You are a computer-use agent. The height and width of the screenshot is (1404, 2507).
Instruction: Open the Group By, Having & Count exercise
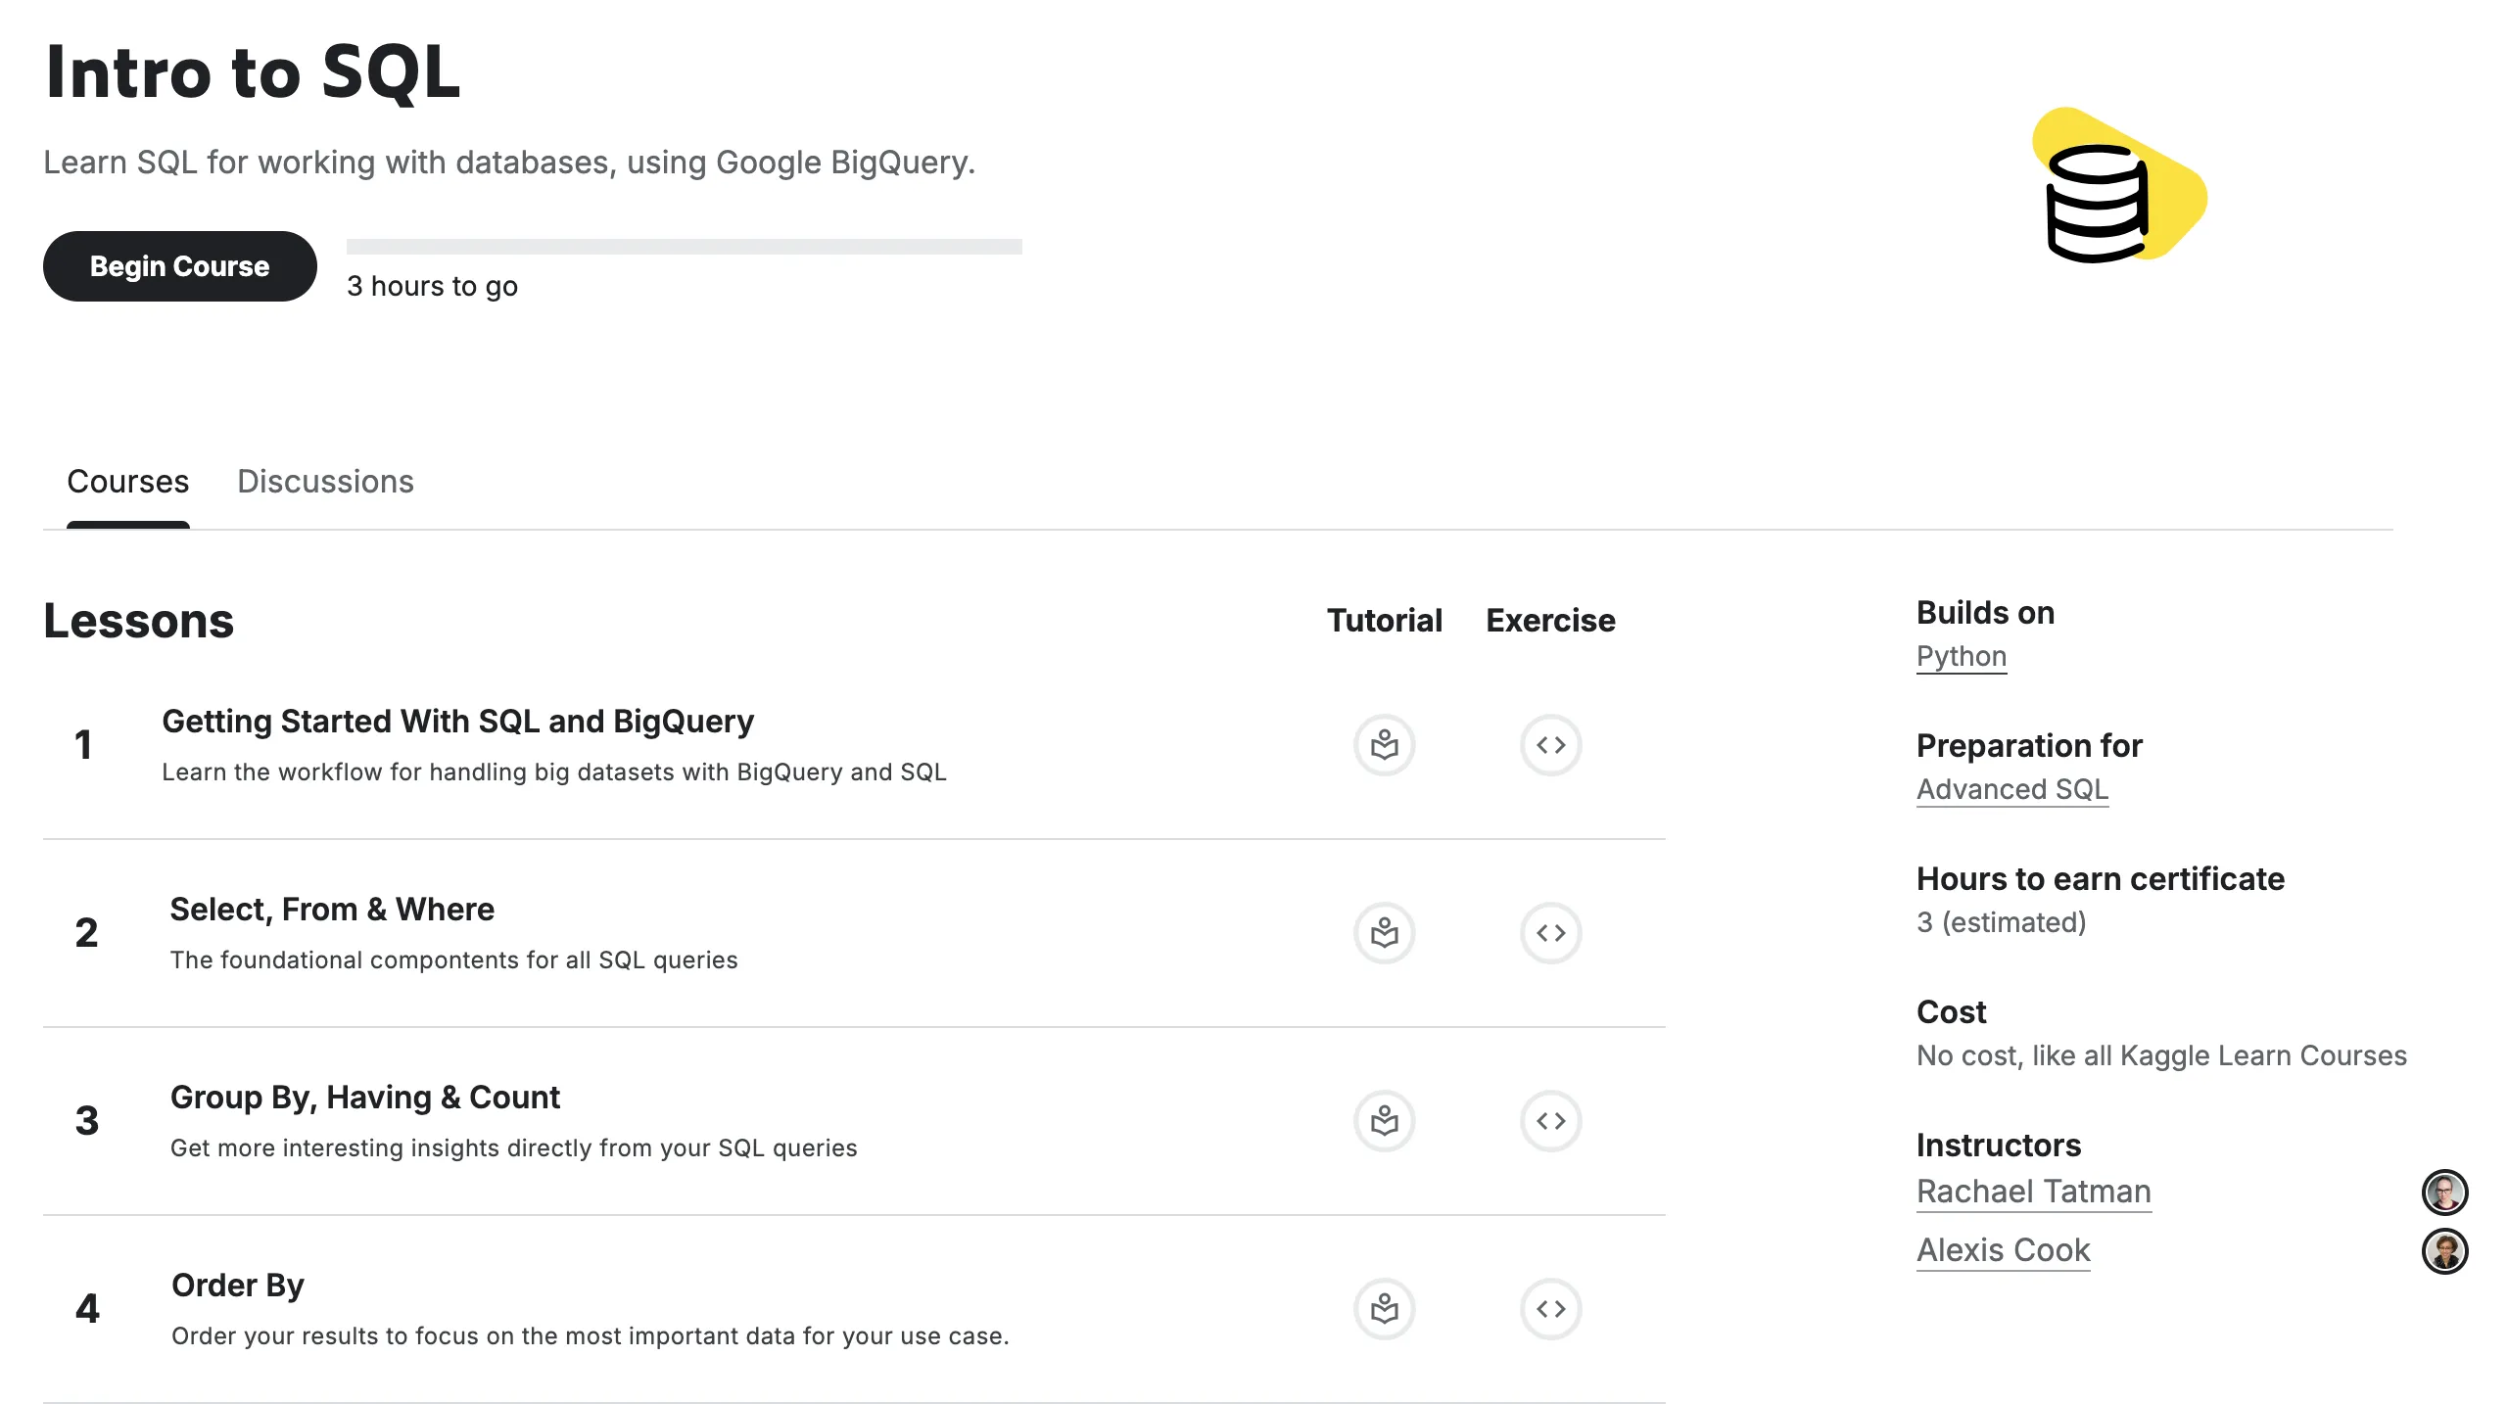[1550, 1121]
